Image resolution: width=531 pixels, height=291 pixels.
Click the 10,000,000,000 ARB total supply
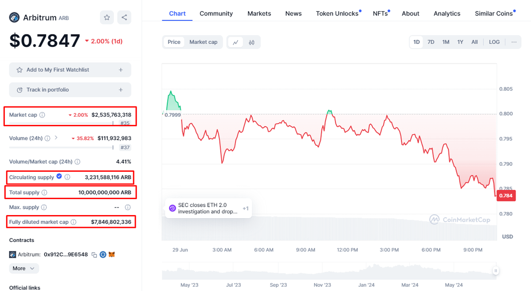coord(105,193)
